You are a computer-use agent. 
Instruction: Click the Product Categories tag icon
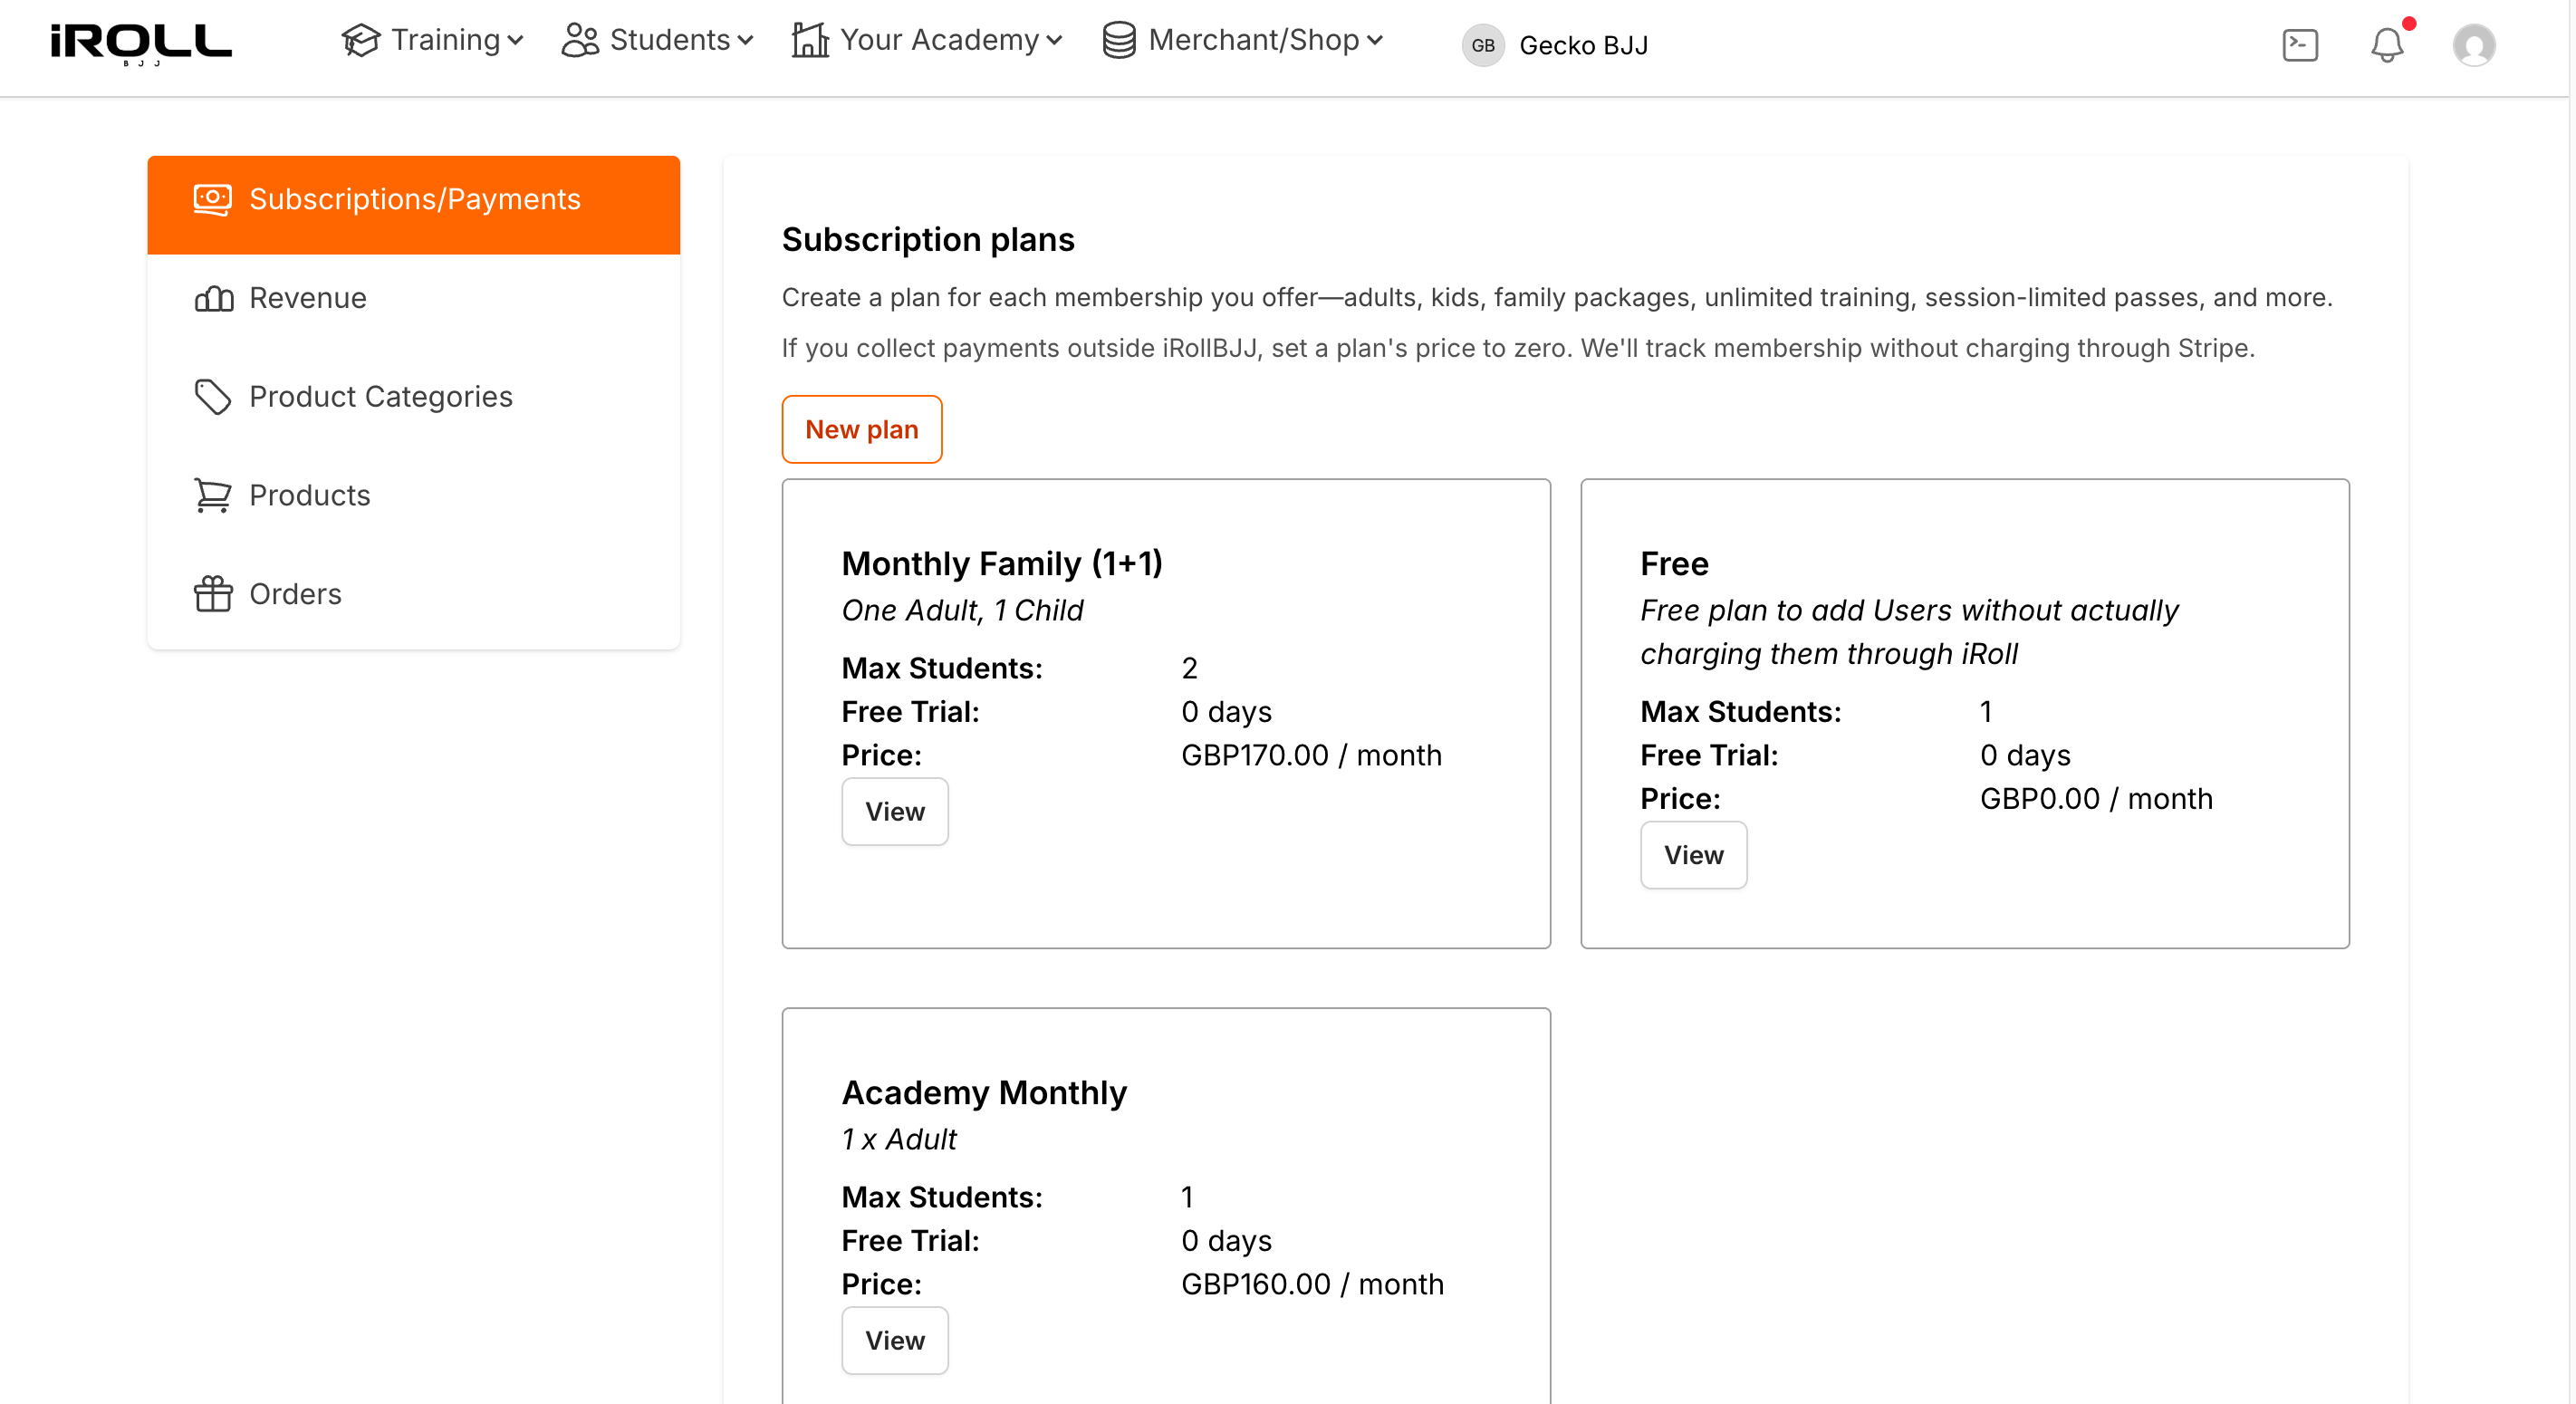(x=212, y=397)
